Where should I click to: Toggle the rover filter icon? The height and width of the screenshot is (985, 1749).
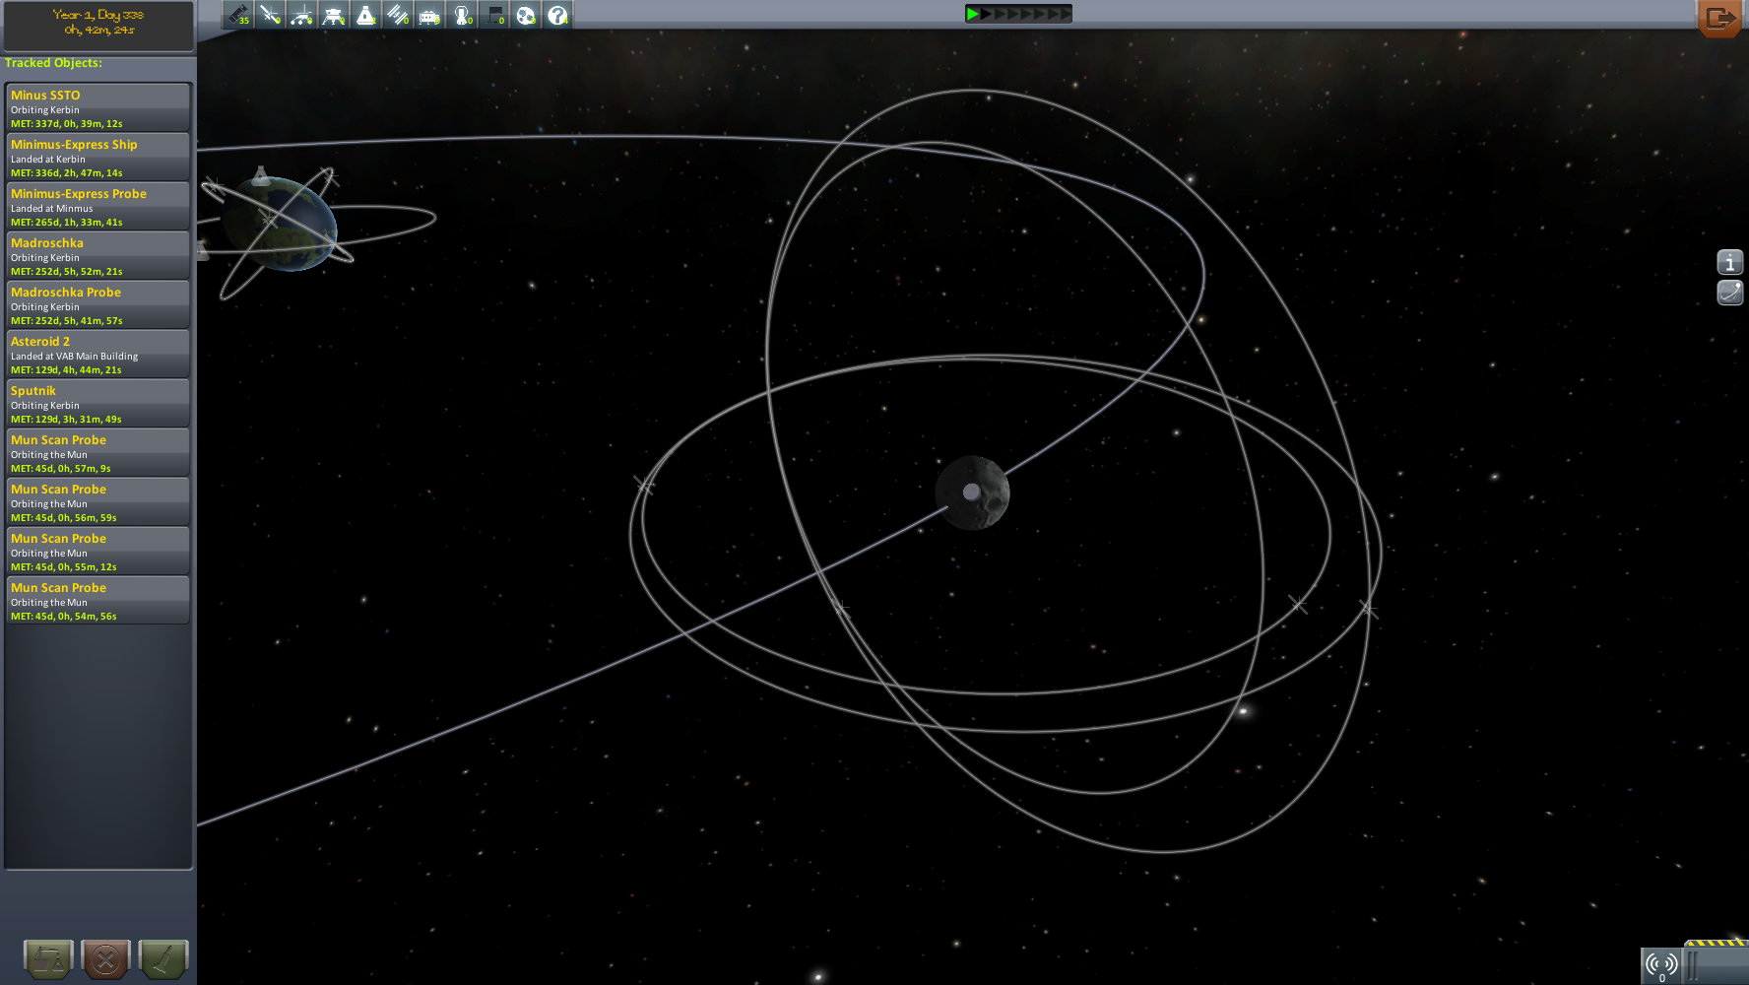coord(302,15)
